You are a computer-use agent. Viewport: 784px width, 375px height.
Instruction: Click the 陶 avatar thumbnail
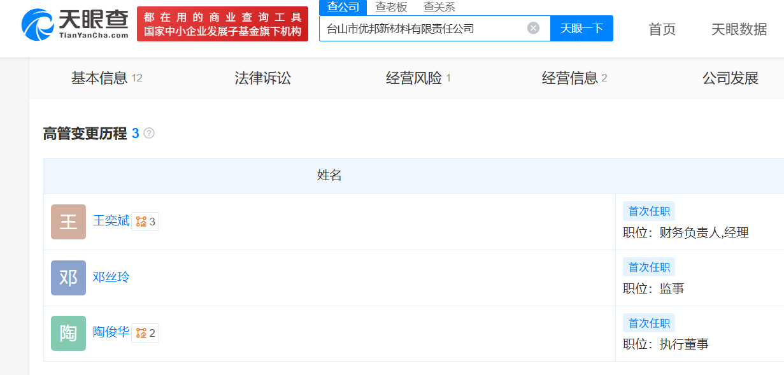point(68,333)
